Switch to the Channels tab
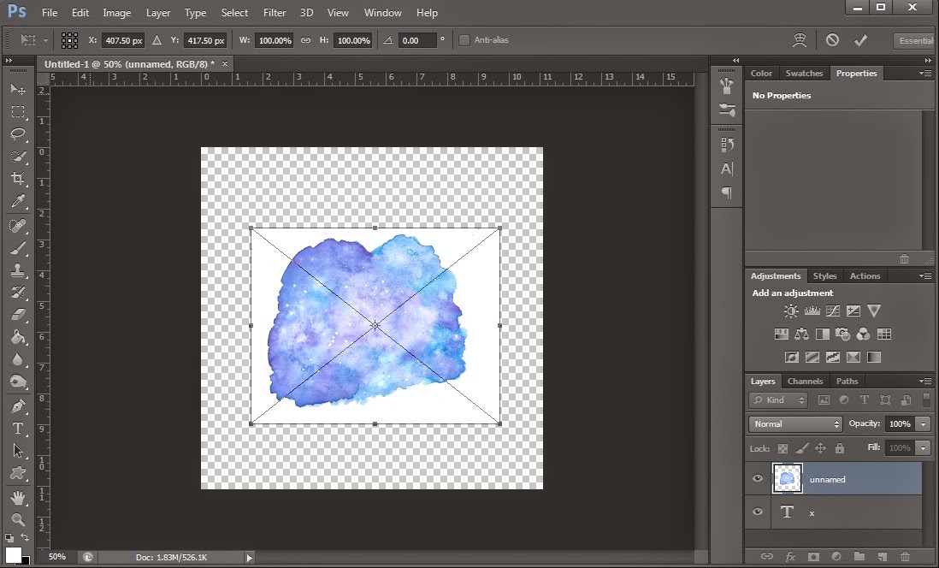Image resolution: width=939 pixels, height=568 pixels. pyautogui.click(x=805, y=381)
